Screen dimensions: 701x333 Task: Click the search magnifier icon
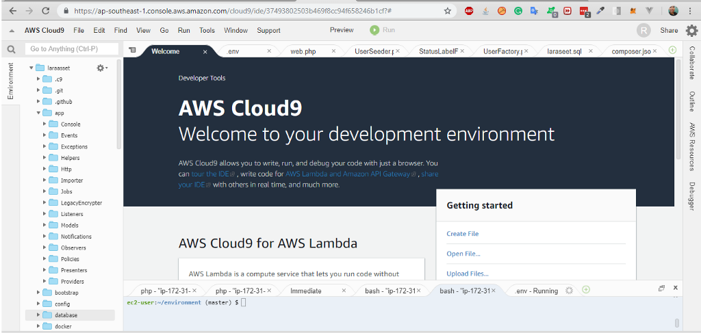pos(11,49)
